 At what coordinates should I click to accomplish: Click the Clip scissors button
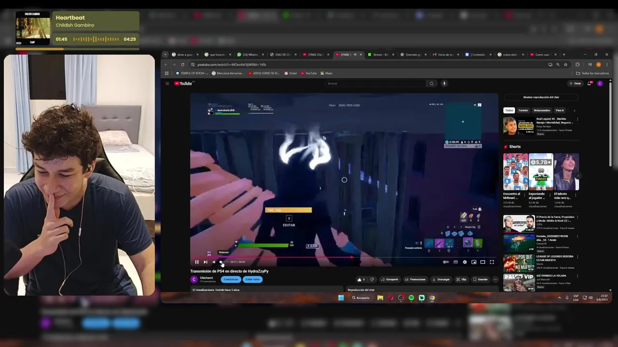pyautogui.click(x=462, y=280)
